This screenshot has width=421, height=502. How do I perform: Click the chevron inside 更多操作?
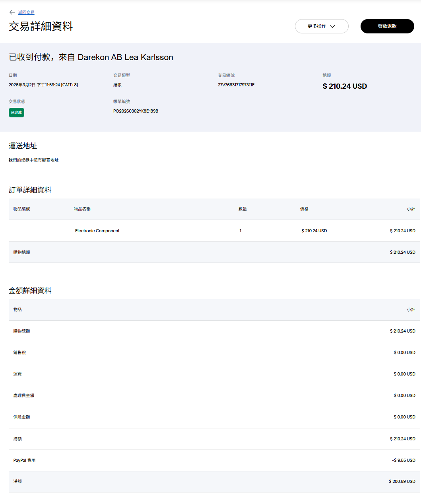click(332, 26)
